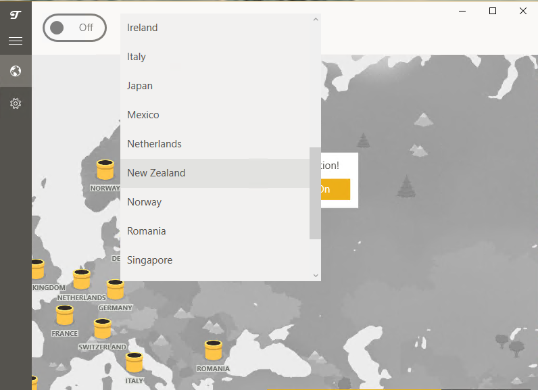This screenshot has width=538, height=390.
Task: Open the hamburger menu in sidebar
Action: [16, 41]
